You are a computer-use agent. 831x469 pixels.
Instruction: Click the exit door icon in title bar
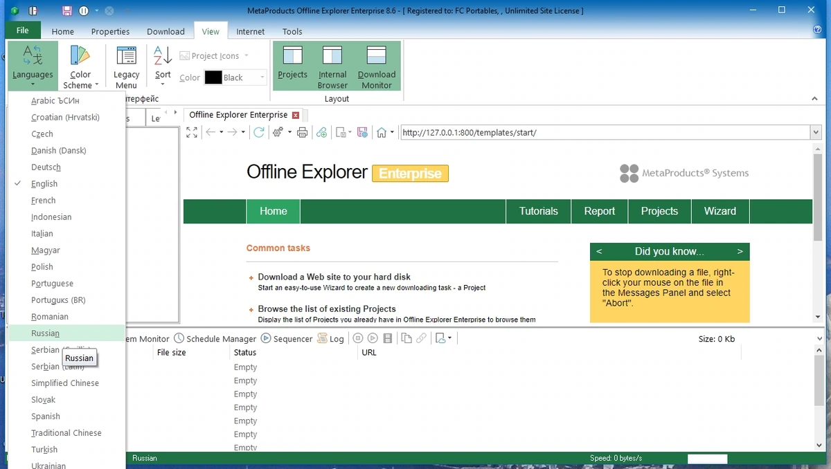click(x=33, y=11)
